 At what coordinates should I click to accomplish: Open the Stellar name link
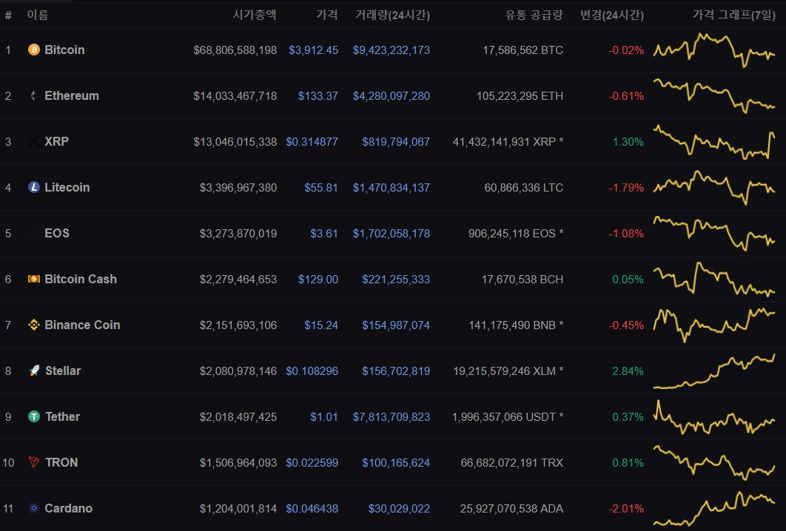tap(63, 371)
